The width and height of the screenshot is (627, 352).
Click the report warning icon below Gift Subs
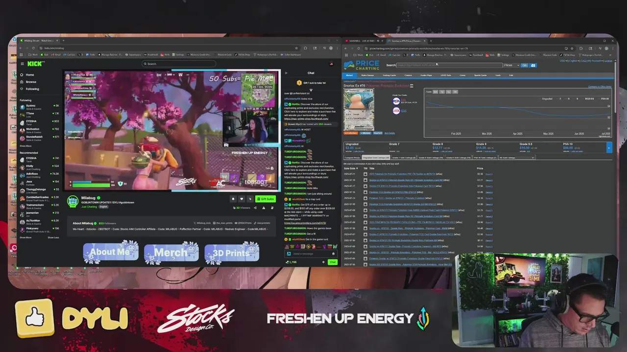[x=264, y=208]
